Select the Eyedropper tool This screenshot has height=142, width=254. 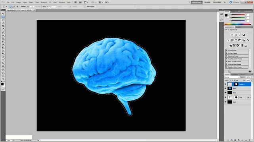[x=3, y=29]
